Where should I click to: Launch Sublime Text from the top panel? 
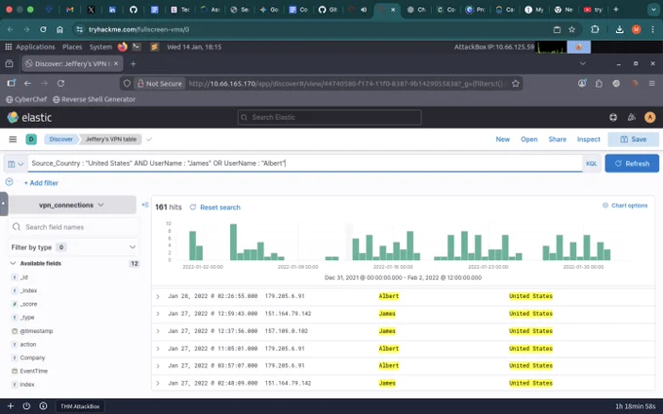[154, 47]
